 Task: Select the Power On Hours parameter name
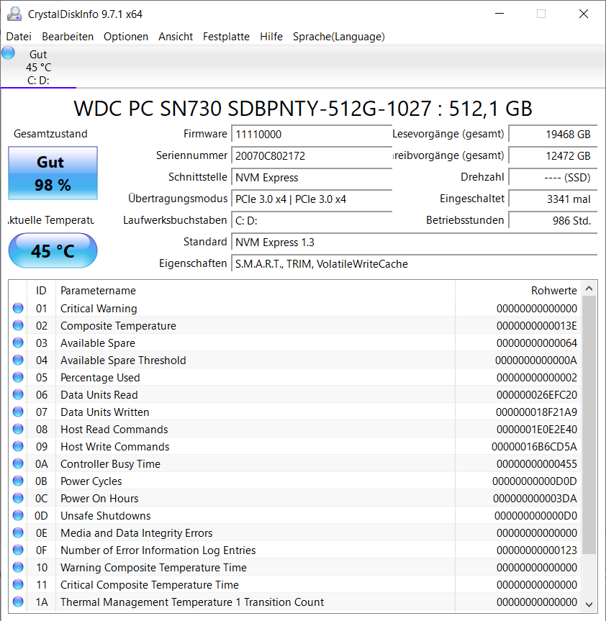pos(99,499)
